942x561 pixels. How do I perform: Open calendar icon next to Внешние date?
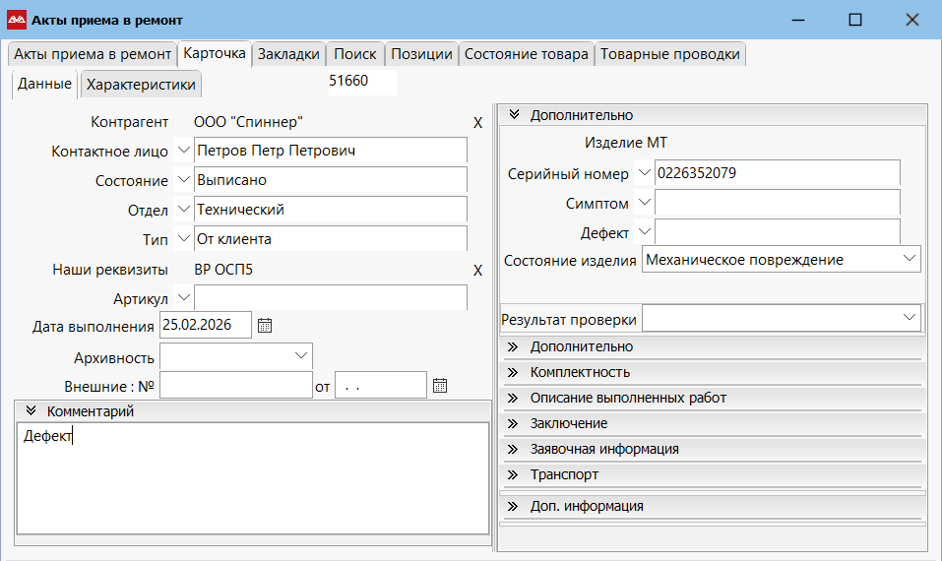pyautogui.click(x=440, y=385)
